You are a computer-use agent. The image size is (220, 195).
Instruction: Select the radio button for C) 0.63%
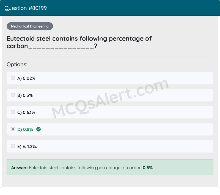13,112
